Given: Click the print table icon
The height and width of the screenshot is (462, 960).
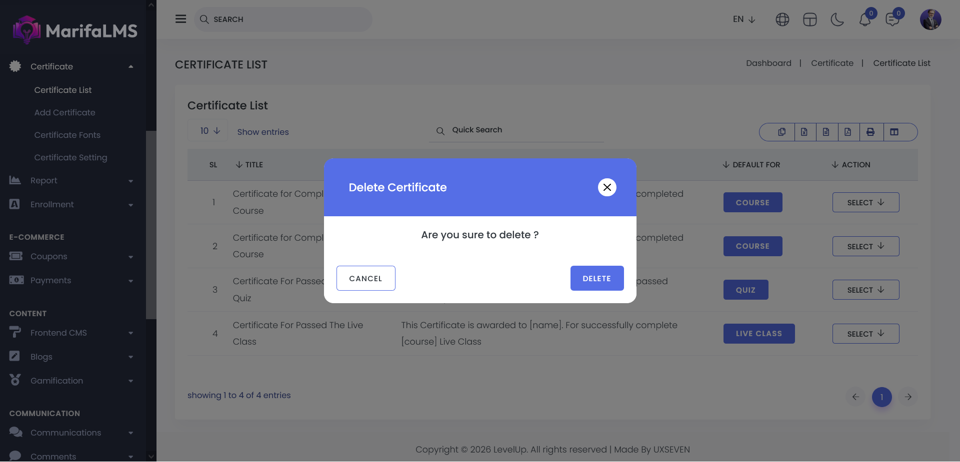Looking at the screenshot, I should 870,132.
